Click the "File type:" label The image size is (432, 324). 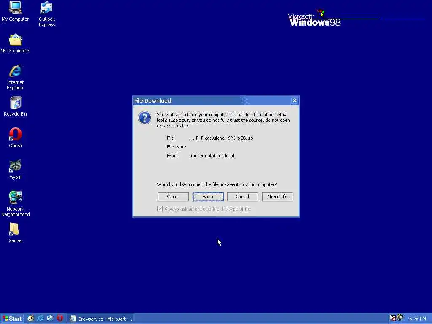(176, 147)
